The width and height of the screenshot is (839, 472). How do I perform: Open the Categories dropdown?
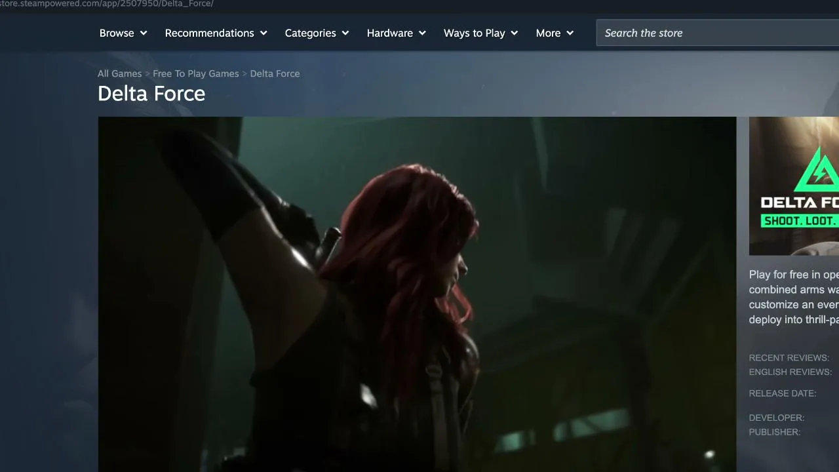tap(317, 33)
